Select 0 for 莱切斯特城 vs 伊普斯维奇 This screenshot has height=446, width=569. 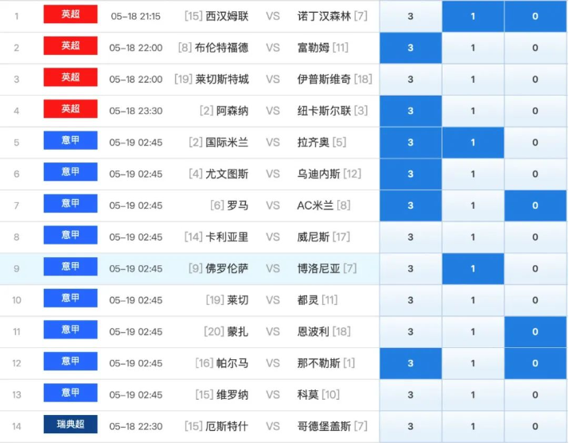(x=536, y=79)
